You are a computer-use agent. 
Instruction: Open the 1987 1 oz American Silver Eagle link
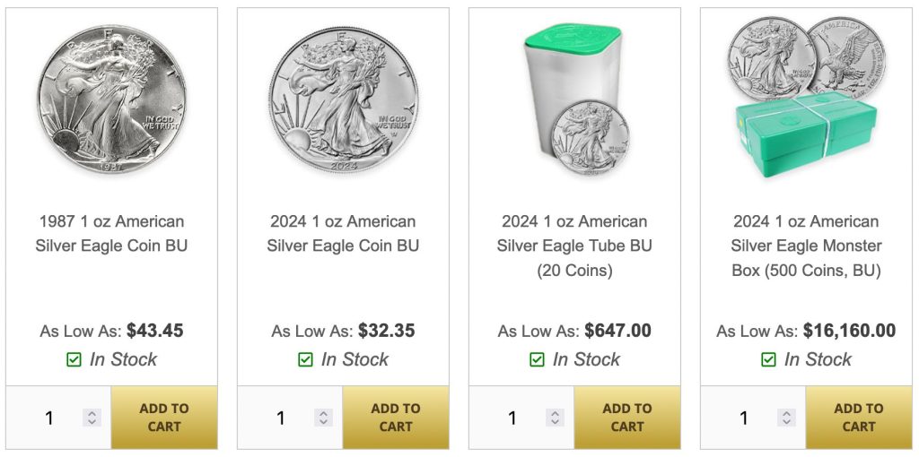111,233
